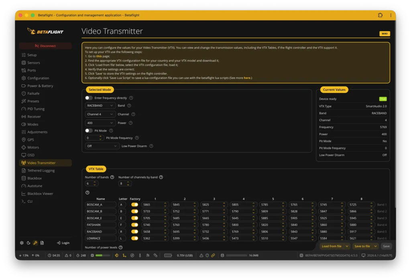Open the RACEBAND band dropdown

[x=100, y=106]
